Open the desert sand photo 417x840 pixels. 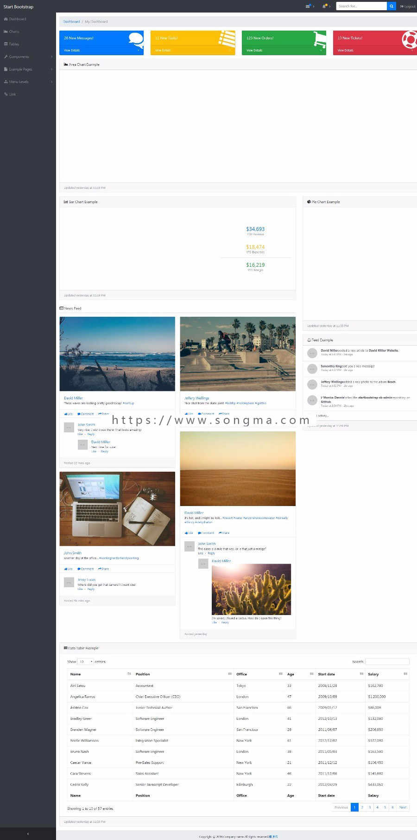tap(238, 468)
